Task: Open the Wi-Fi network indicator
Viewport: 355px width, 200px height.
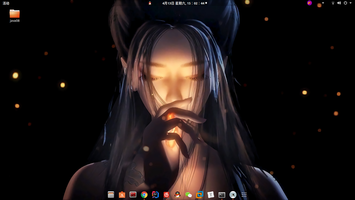Action: pyautogui.click(x=333, y=3)
